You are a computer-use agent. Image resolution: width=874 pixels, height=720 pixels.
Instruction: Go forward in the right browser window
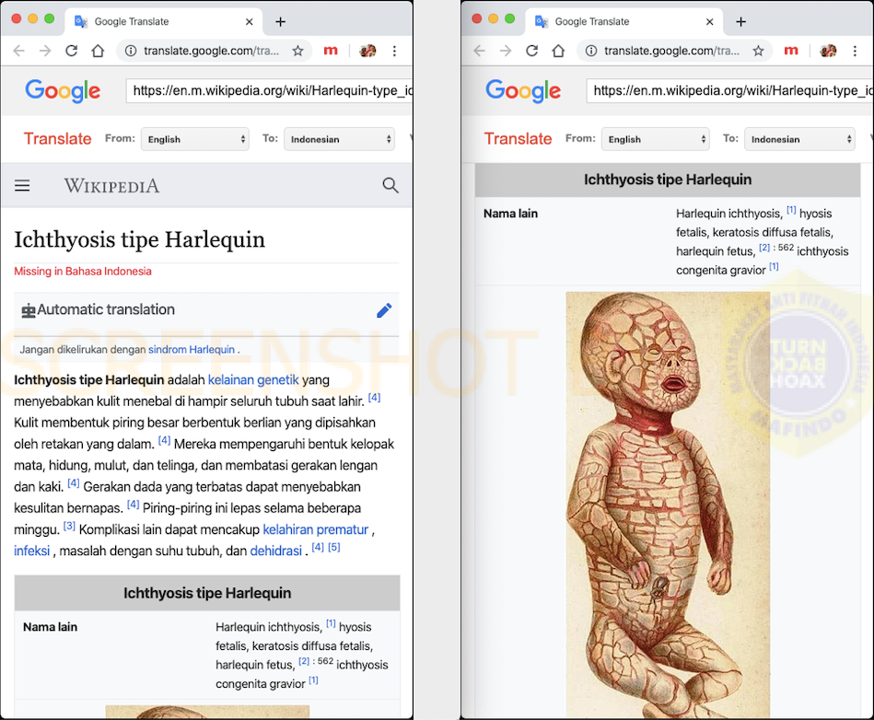coord(506,51)
